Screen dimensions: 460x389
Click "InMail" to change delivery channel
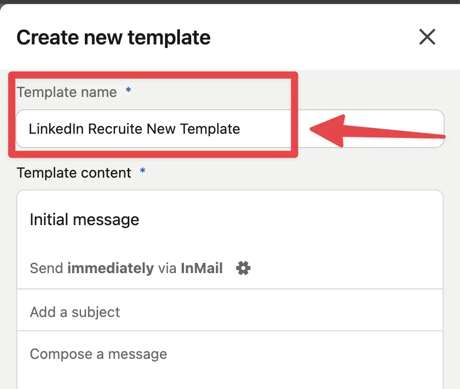pos(201,268)
